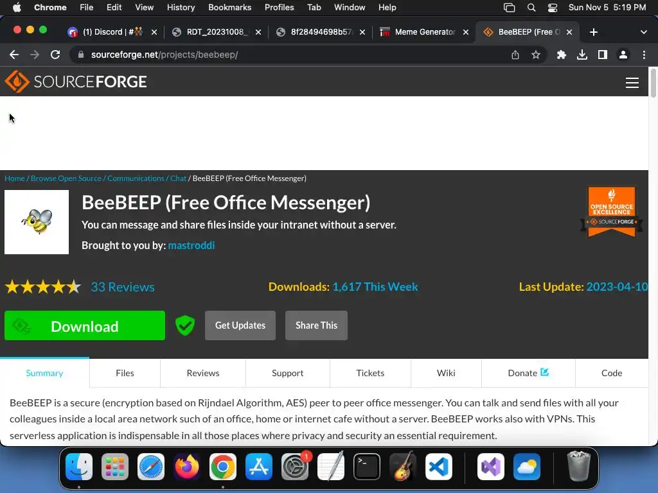Launch Firefox from the dock
This screenshot has height=493, width=658.
[187, 467]
